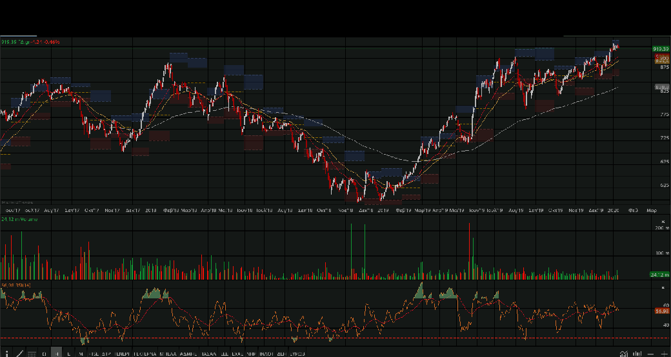Switch to the D timeframe button

click(x=44, y=353)
